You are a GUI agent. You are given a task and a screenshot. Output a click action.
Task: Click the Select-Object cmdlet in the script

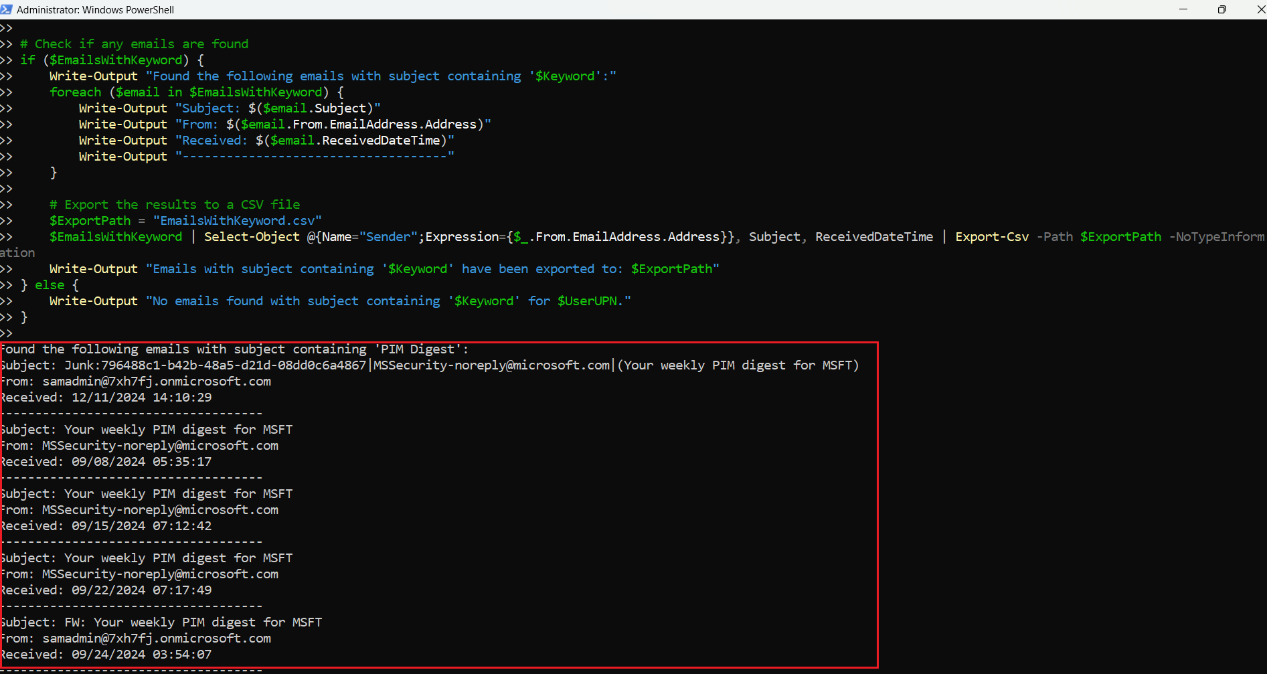click(252, 237)
